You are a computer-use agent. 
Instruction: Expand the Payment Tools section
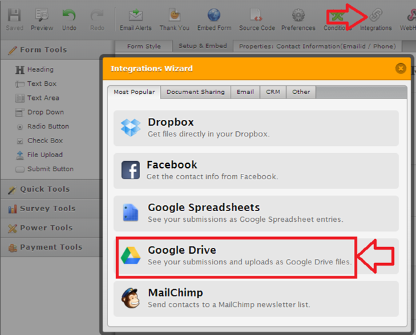coord(51,247)
